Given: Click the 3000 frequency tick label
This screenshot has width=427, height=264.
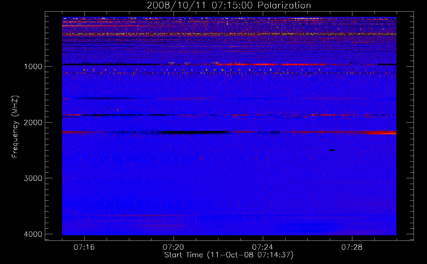Looking at the screenshot, I should pyautogui.click(x=33, y=178).
